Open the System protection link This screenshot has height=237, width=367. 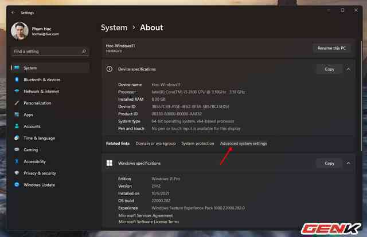tap(198, 144)
